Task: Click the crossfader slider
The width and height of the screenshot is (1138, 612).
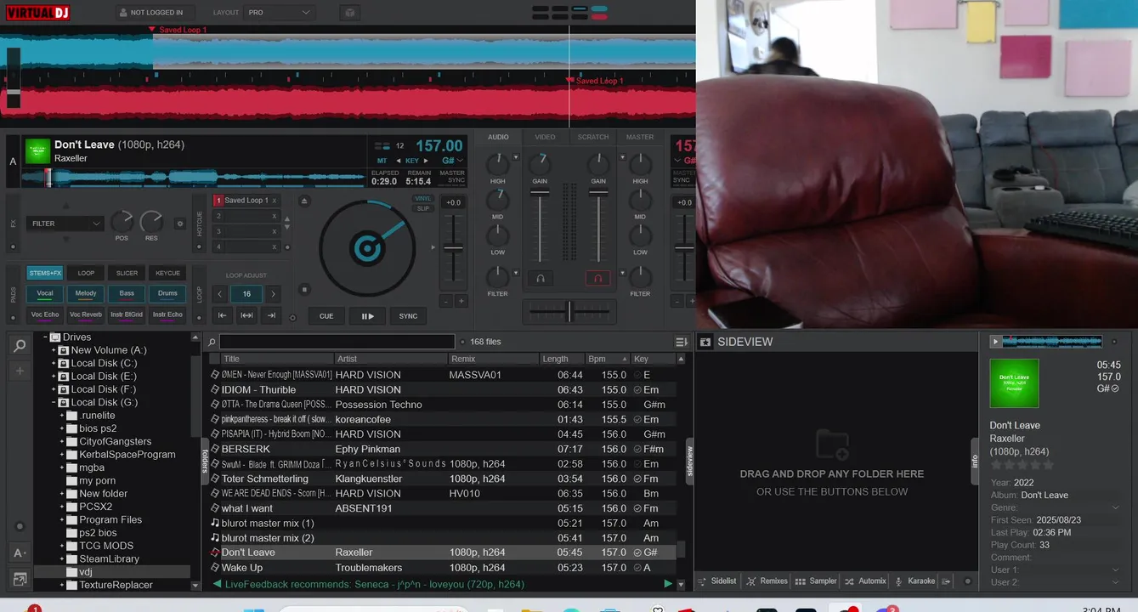Action: (569, 311)
